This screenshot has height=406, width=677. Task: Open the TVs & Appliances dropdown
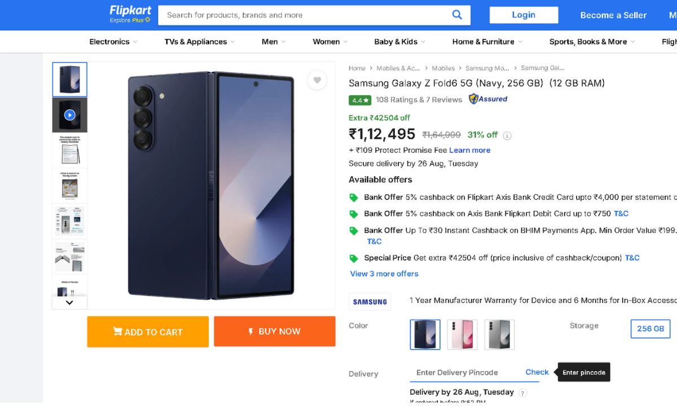pyautogui.click(x=199, y=42)
